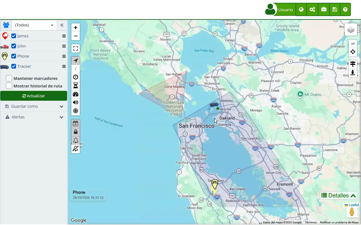Click the calendar with X icon

coord(76,123)
